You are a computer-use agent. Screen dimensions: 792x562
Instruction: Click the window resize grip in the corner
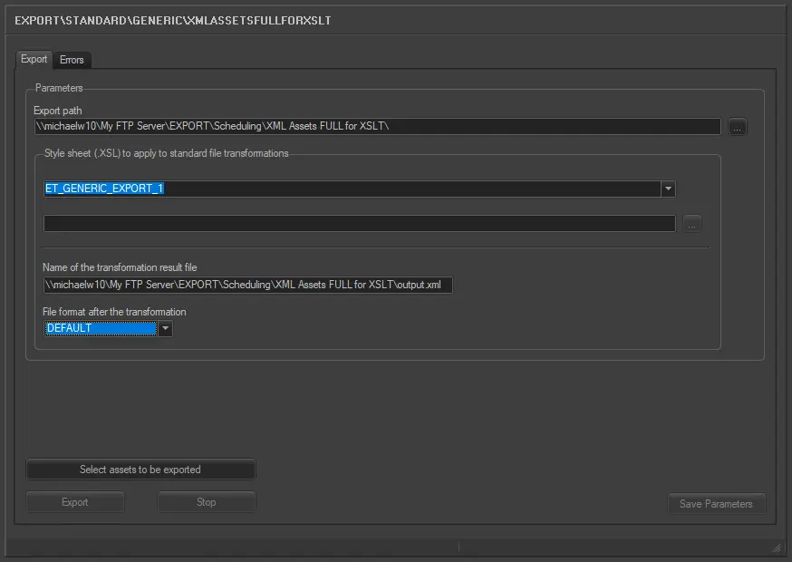pos(776,547)
